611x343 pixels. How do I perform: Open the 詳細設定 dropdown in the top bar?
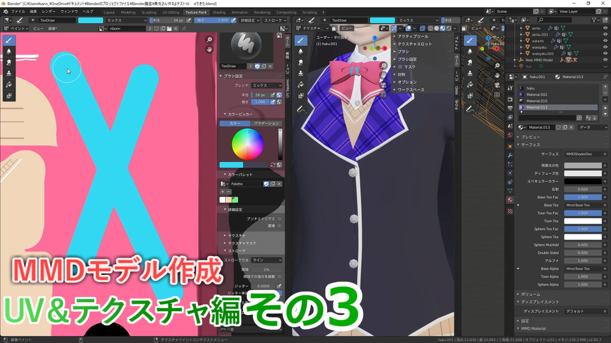click(249, 20)
